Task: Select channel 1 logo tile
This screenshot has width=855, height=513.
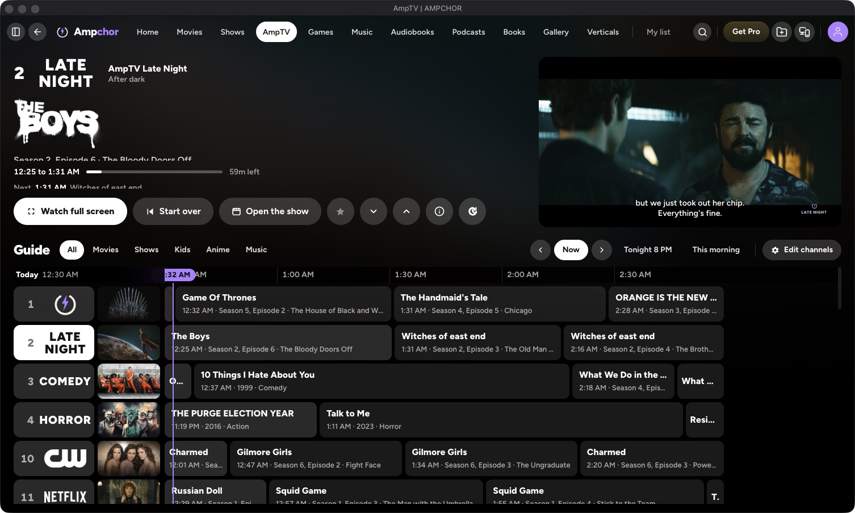Action: click(x=54, y=304)
